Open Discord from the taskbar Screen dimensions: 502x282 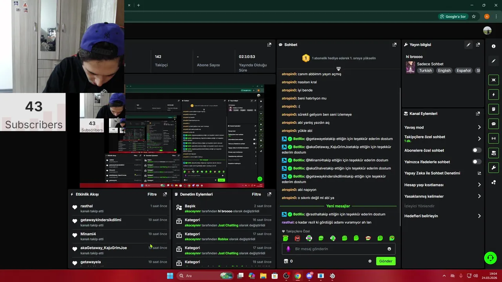pyautogui.click(x=309, y=276)
